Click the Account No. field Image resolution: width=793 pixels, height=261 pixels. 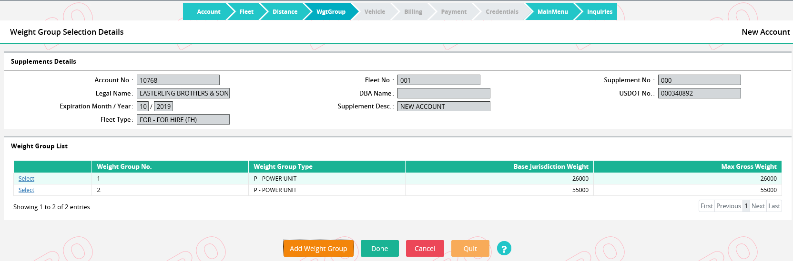click(178, 80)
